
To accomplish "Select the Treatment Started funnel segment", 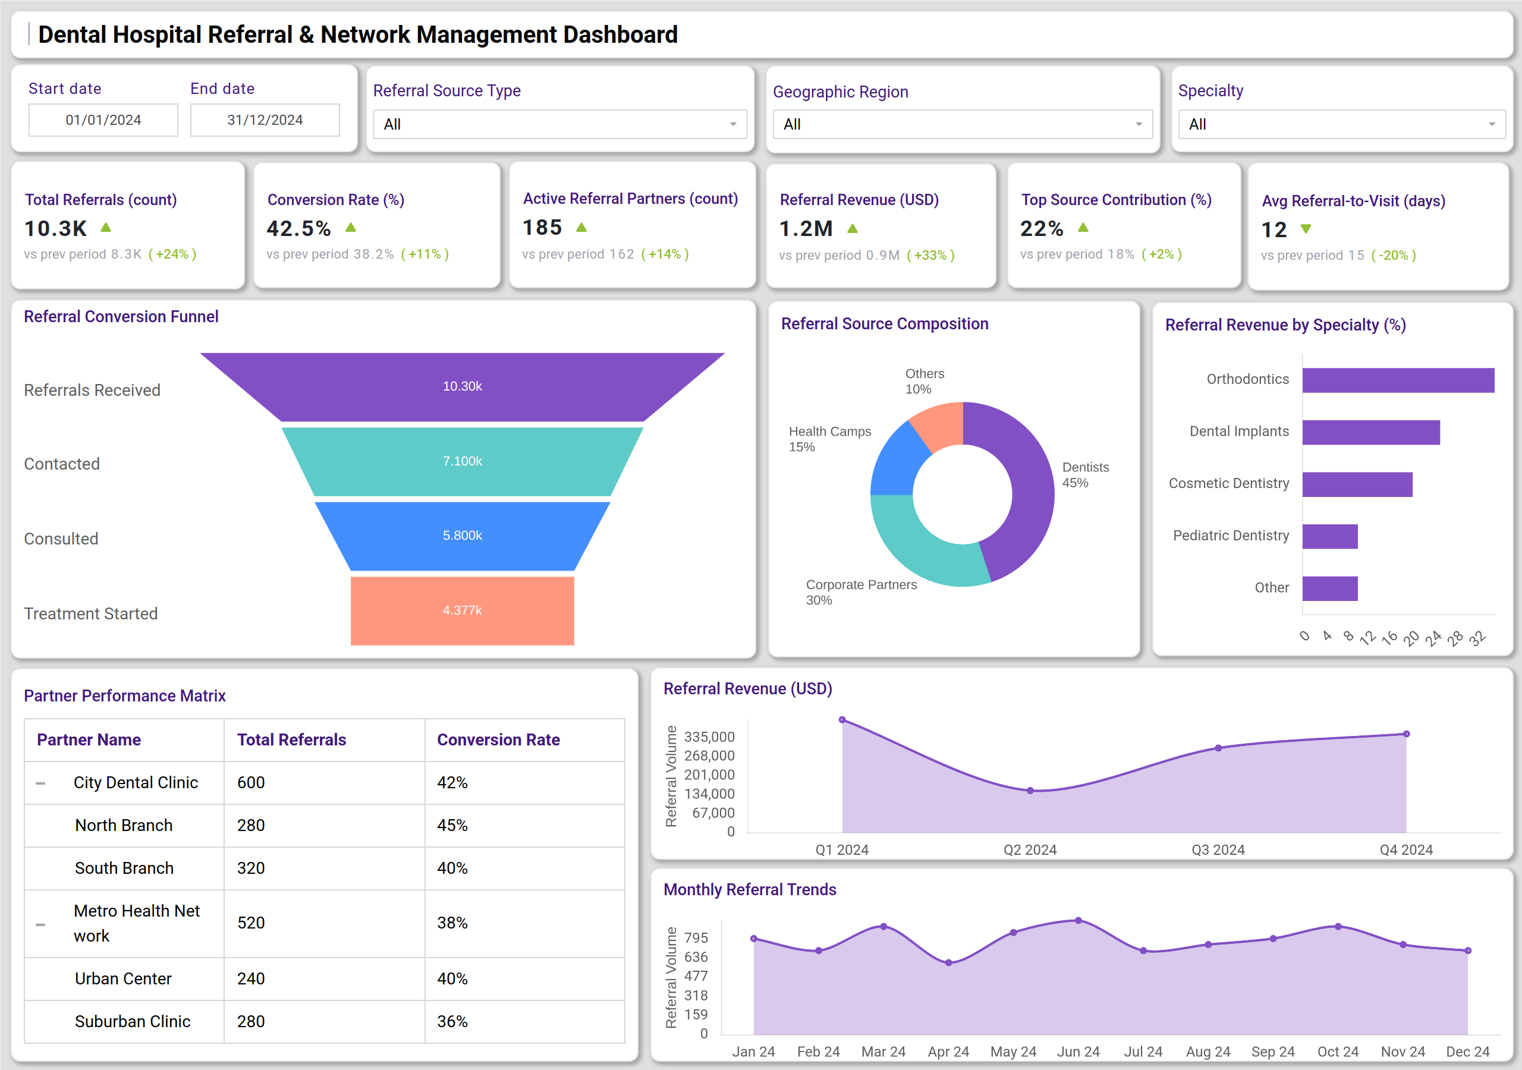I will (462, 610).
